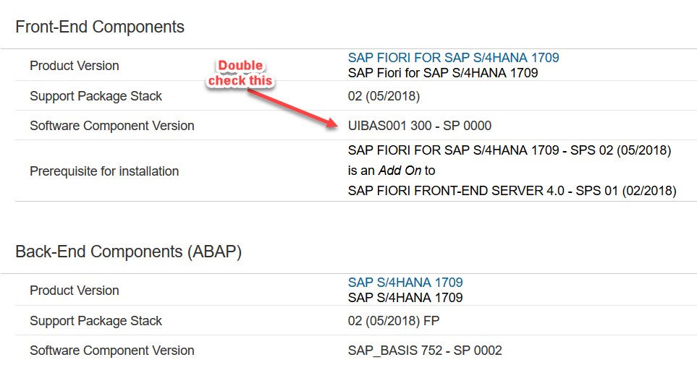The width and height of the screenshot is (697, 365).
Task: Click the Prerequisite for installation label
Action: click(x=104, y=171)
